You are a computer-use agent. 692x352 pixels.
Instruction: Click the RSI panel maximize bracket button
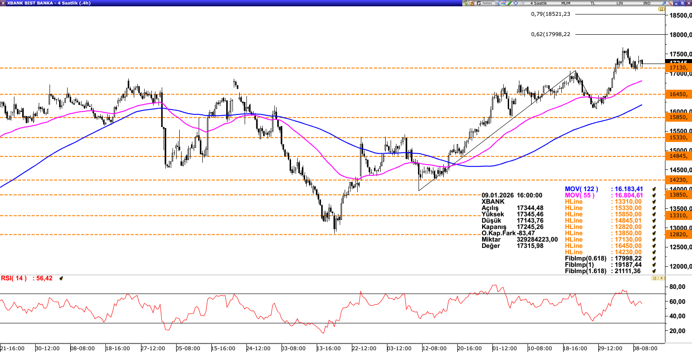point(655,279)
